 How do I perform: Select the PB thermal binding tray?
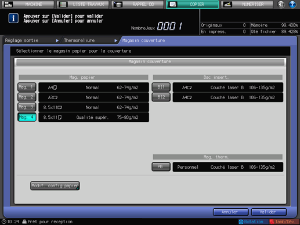click(x=161, y=167)
